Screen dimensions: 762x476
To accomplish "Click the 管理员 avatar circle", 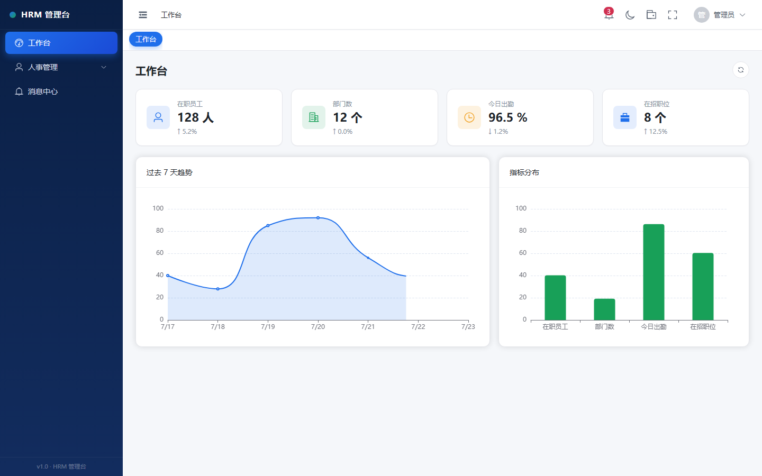I will (702, 15).
